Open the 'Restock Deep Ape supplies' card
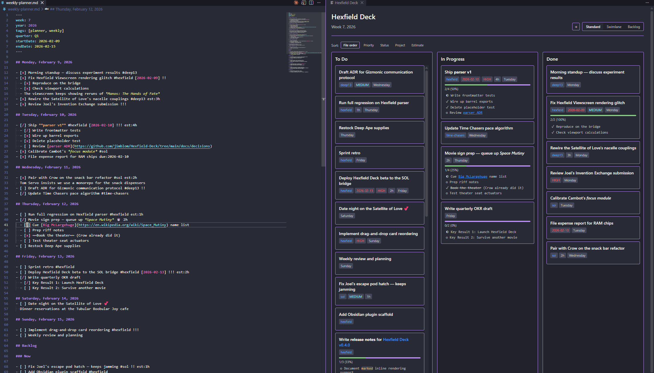654x373 pixels. click(380, 132)
